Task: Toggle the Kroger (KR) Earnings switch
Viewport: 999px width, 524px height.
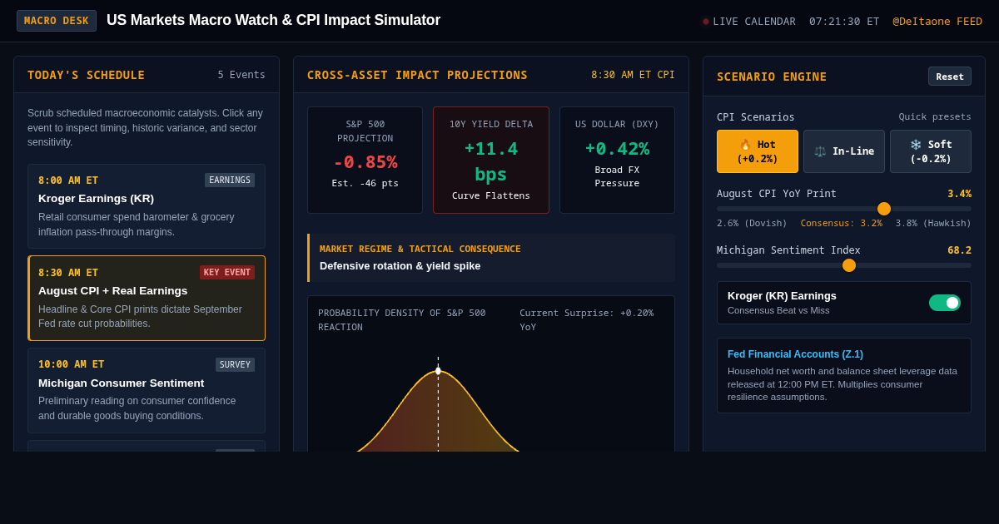Action: (945, 303)
